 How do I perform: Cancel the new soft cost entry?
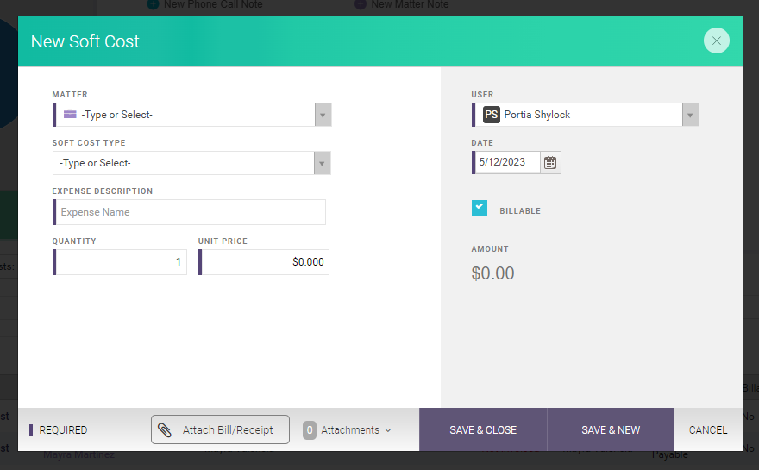(x=708, y=429)
